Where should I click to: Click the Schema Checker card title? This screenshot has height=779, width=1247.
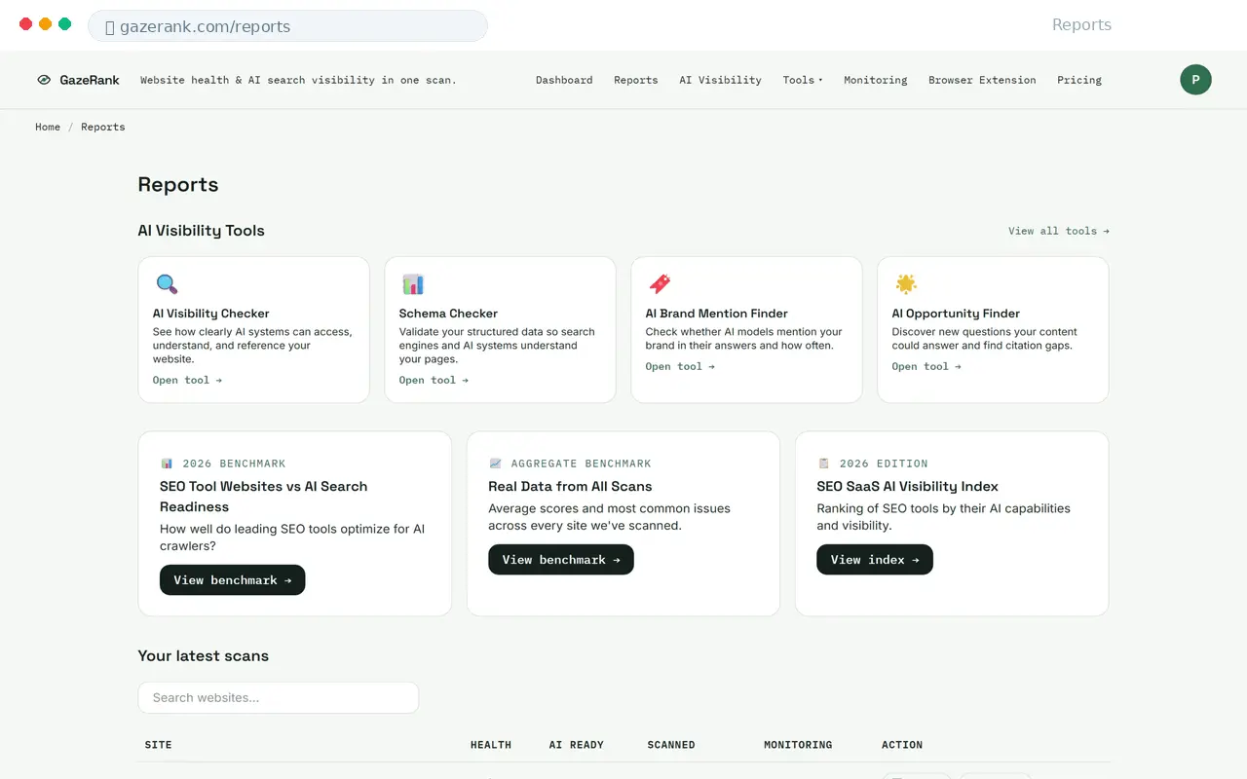point(448,314)
